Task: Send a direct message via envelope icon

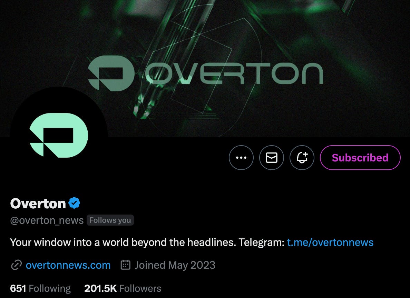Action: click(x=271, y=158)
